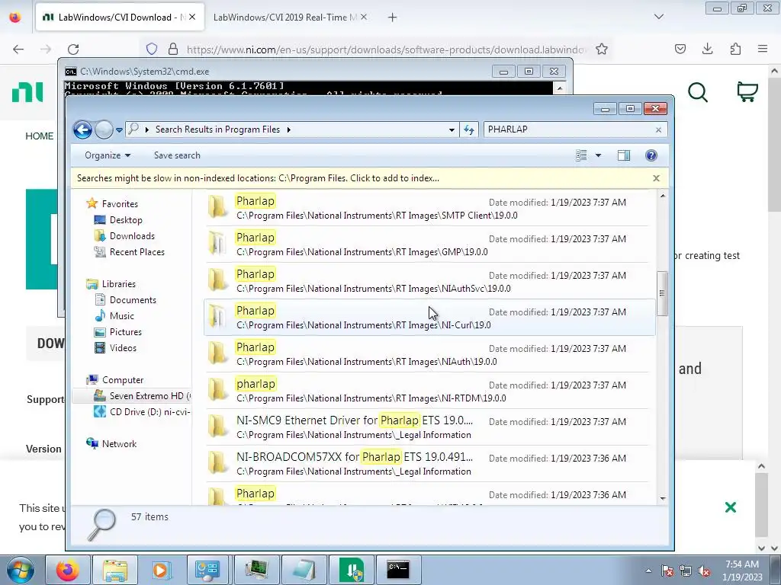
Task: Clear the PHARLAP search box
Action: click(658, 129)
